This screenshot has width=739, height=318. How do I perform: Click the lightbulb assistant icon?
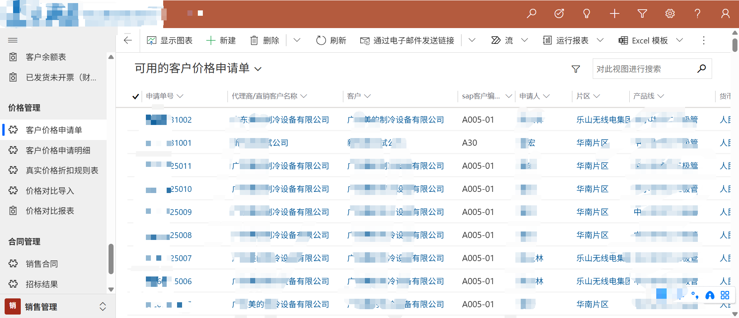point(587,14)
